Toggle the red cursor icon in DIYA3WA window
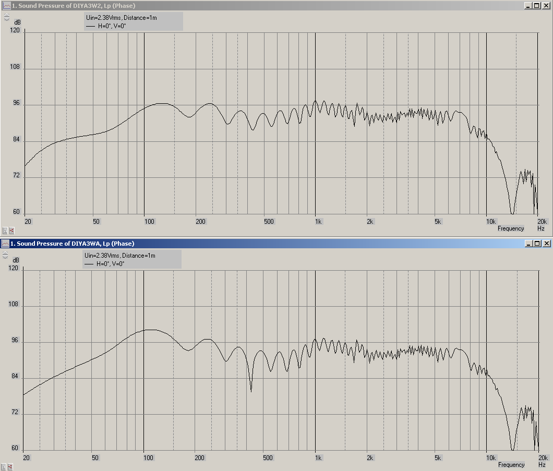The image size is (553, 471). point(10,467)
